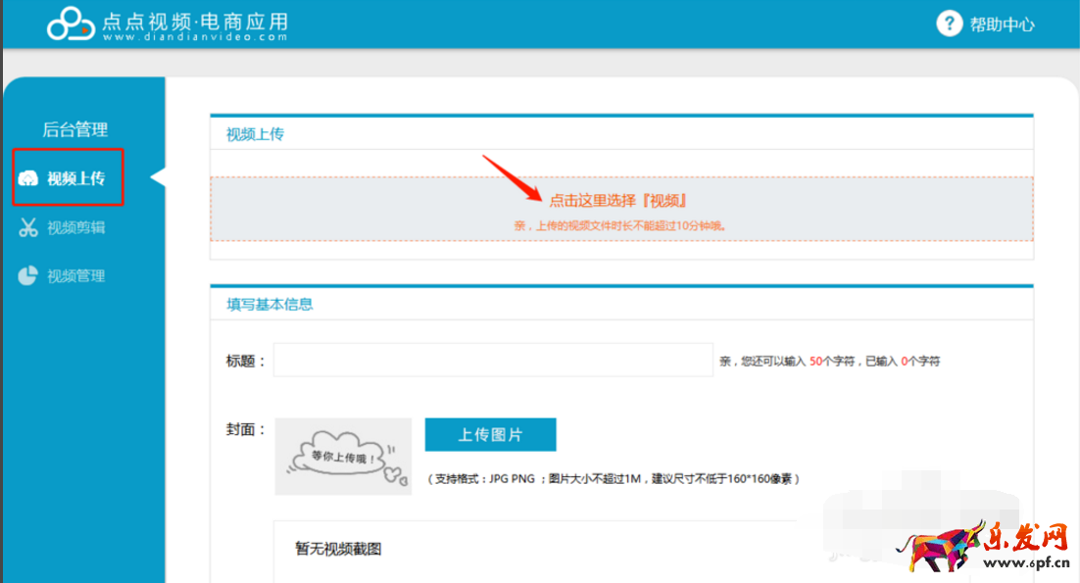Viewport: 1080px width, 583px height.
Task: Select the cloud upload icon beside 视频上传
Action: [30, 177]
